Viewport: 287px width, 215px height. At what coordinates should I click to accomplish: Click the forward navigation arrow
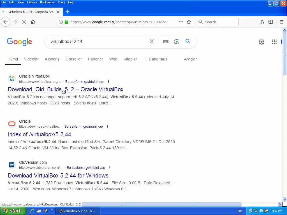(x=15, y=22)
